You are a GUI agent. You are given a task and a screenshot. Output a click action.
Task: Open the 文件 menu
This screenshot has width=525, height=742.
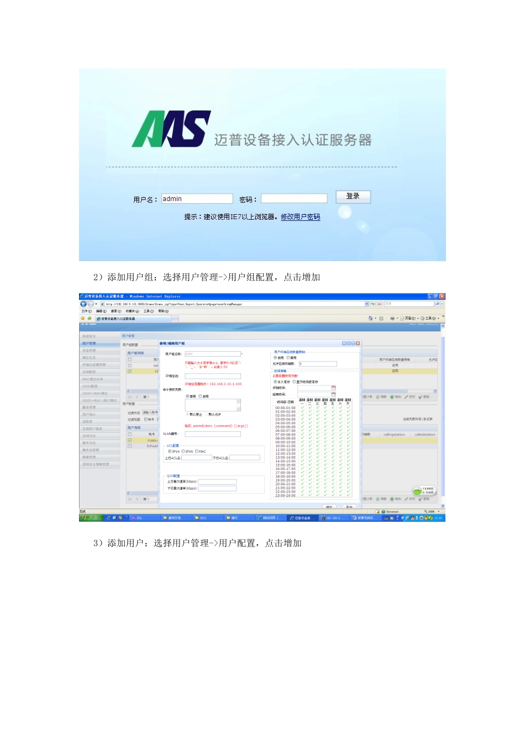tap(86, 311)
